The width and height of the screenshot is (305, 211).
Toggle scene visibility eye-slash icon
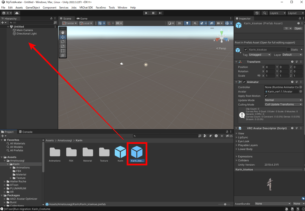click(x=211, y=23)
